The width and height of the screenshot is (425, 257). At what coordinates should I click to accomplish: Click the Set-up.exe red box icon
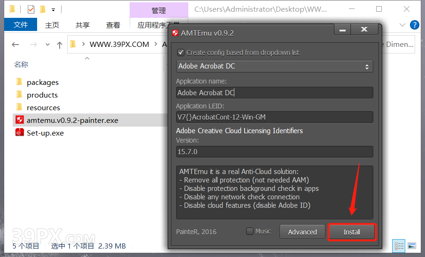click(20, 132)
